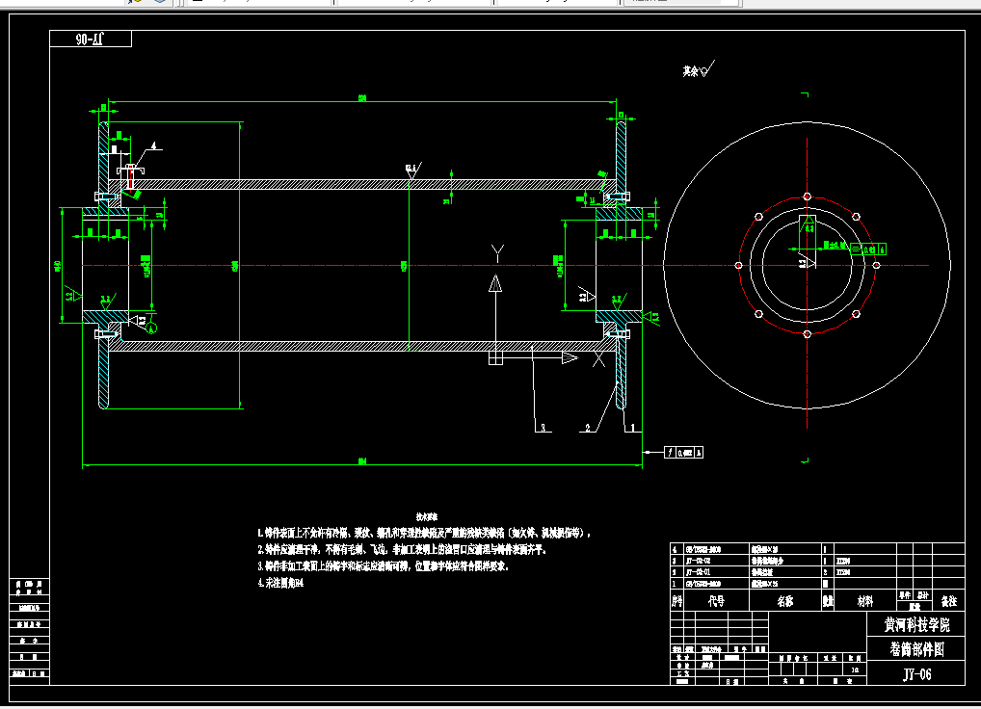Select the mirrored JY-06 label box

pyautogui.click(x=91, y=39)
